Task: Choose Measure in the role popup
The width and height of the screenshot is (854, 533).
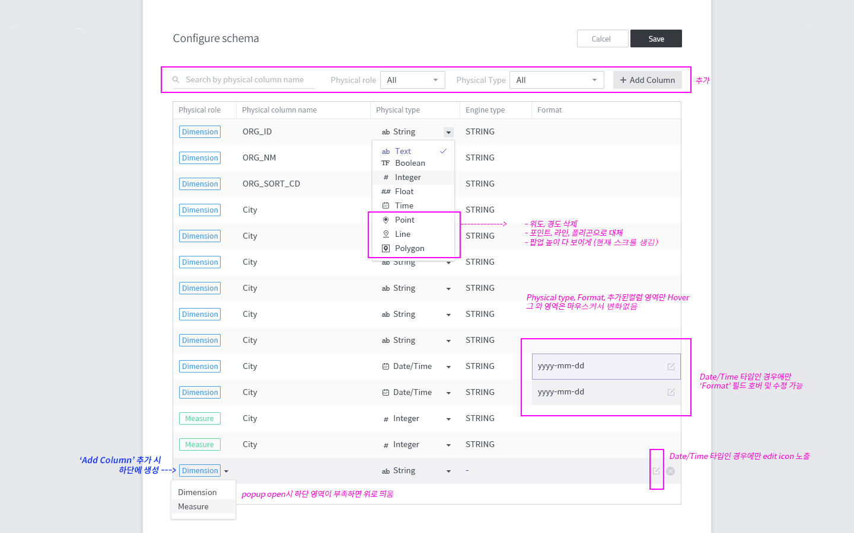Action: click(x=203, y=506)
